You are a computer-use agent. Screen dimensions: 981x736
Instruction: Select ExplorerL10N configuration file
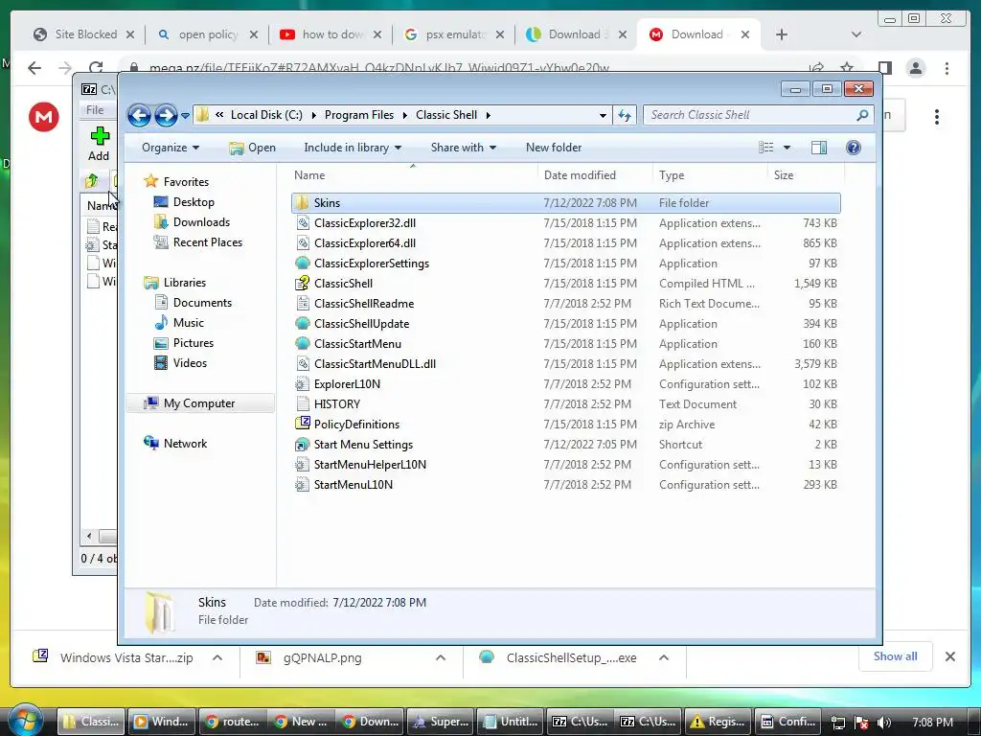tap(565, 384)
